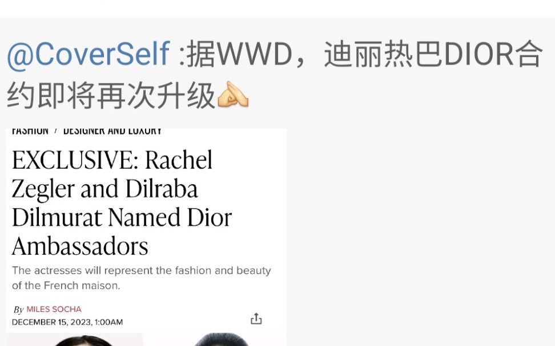Tap the hands emoji in the post

tap(232, 95)
